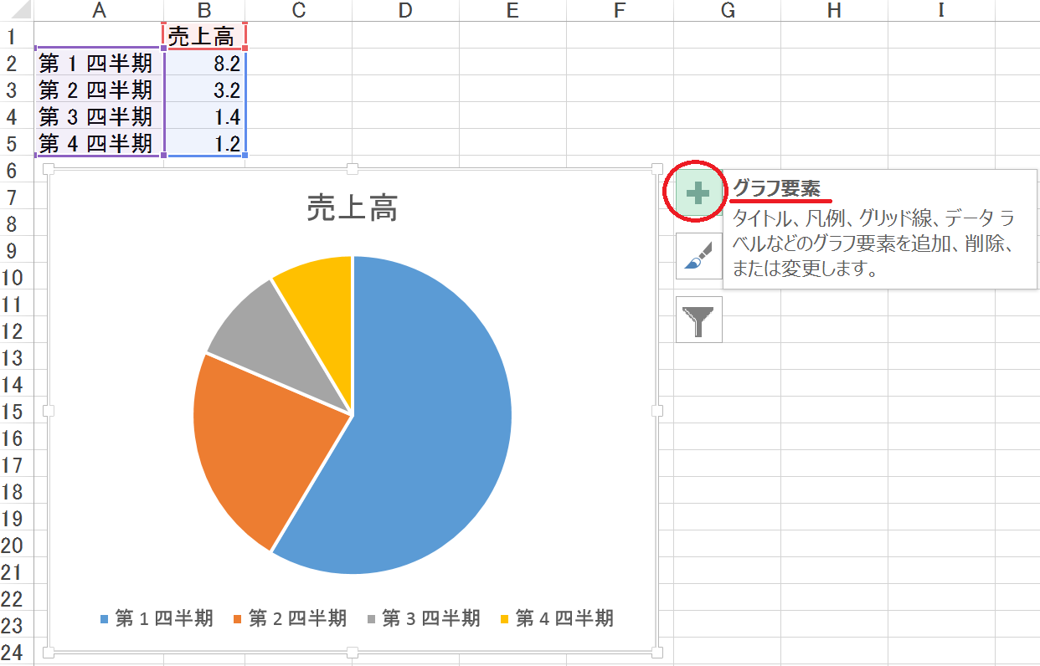Viewport: 1040px width, 666px height.
Task: Select cell with value 1.4
Action: point(204,116)
